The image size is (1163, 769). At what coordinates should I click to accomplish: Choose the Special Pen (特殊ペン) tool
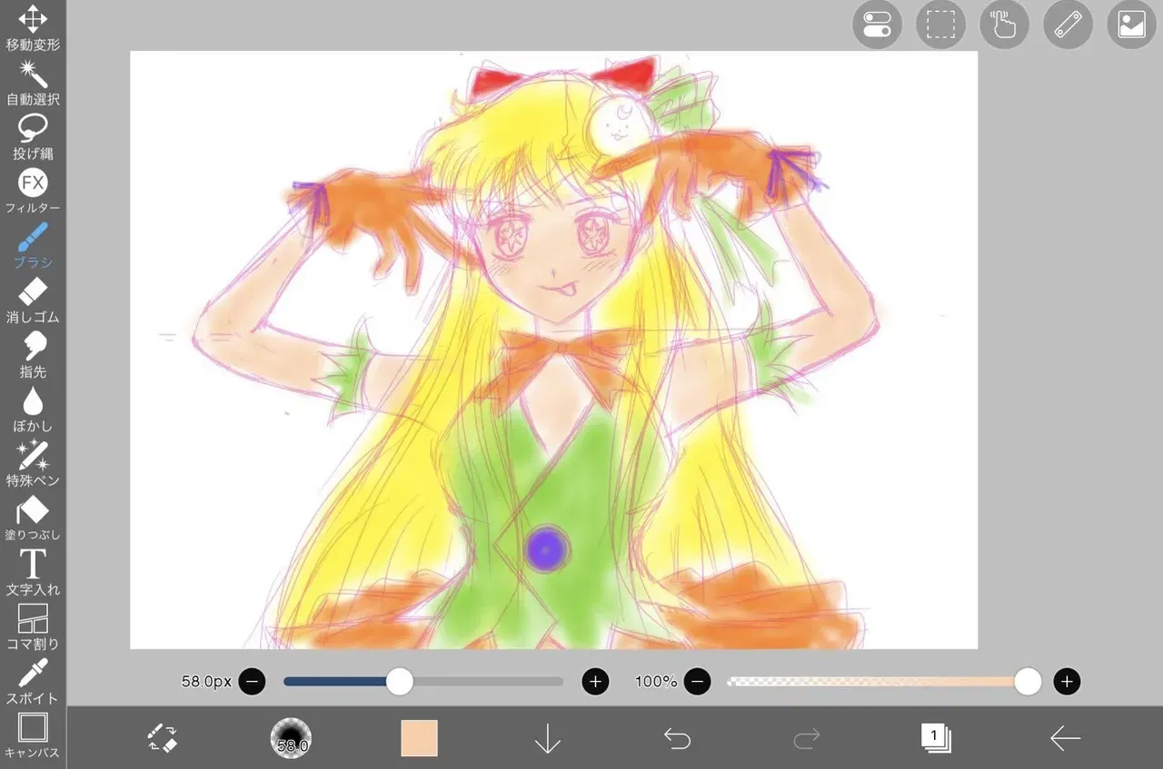[33, 463]
